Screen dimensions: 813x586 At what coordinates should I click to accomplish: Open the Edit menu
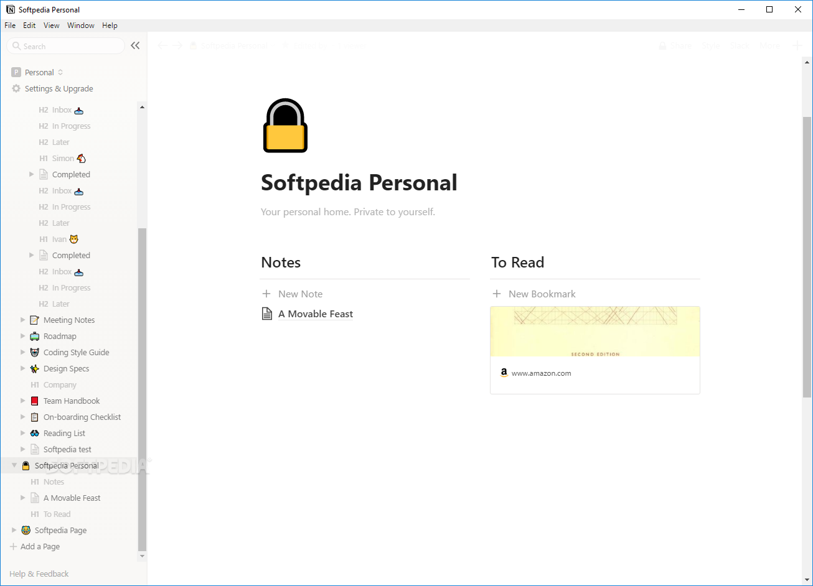coord(29,26)
